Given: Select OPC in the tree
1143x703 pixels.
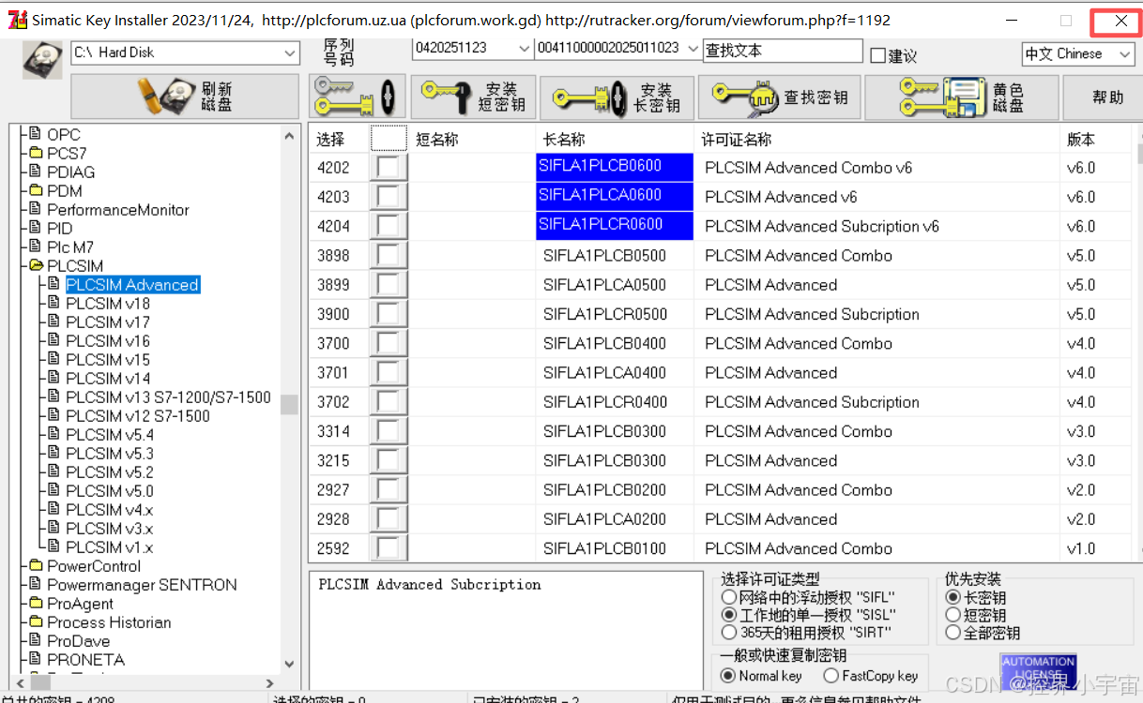Looking at the screenshot, I should point(64,135).
